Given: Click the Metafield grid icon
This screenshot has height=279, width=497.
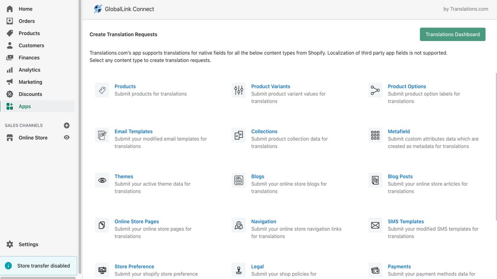Looking at the screenshot, I should [375, 135].
